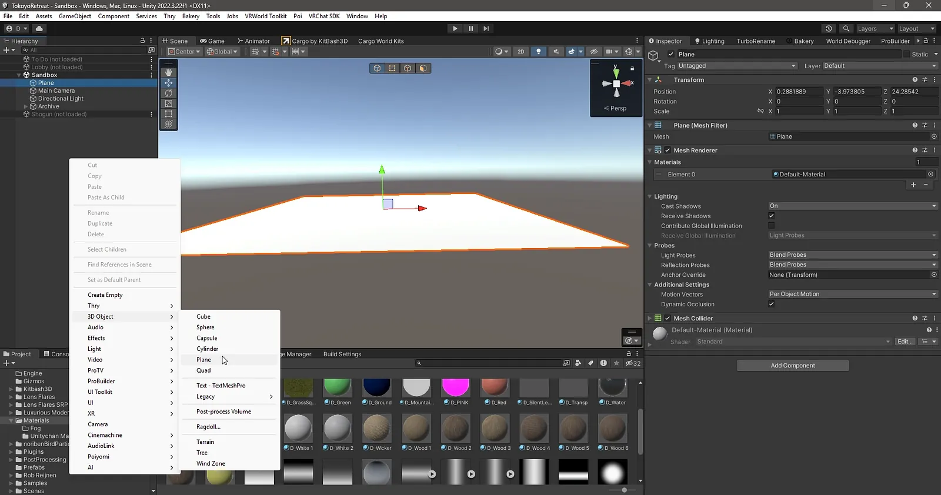
Task: Toggle the Plane object active checkbox
Action: click(670, 54)
